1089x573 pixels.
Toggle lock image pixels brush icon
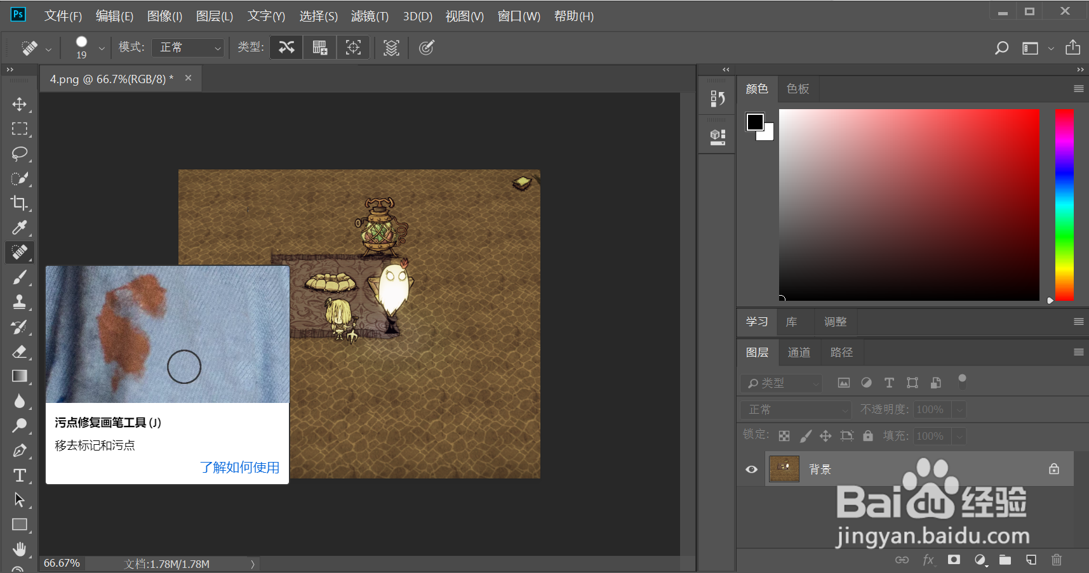[805, 436]
